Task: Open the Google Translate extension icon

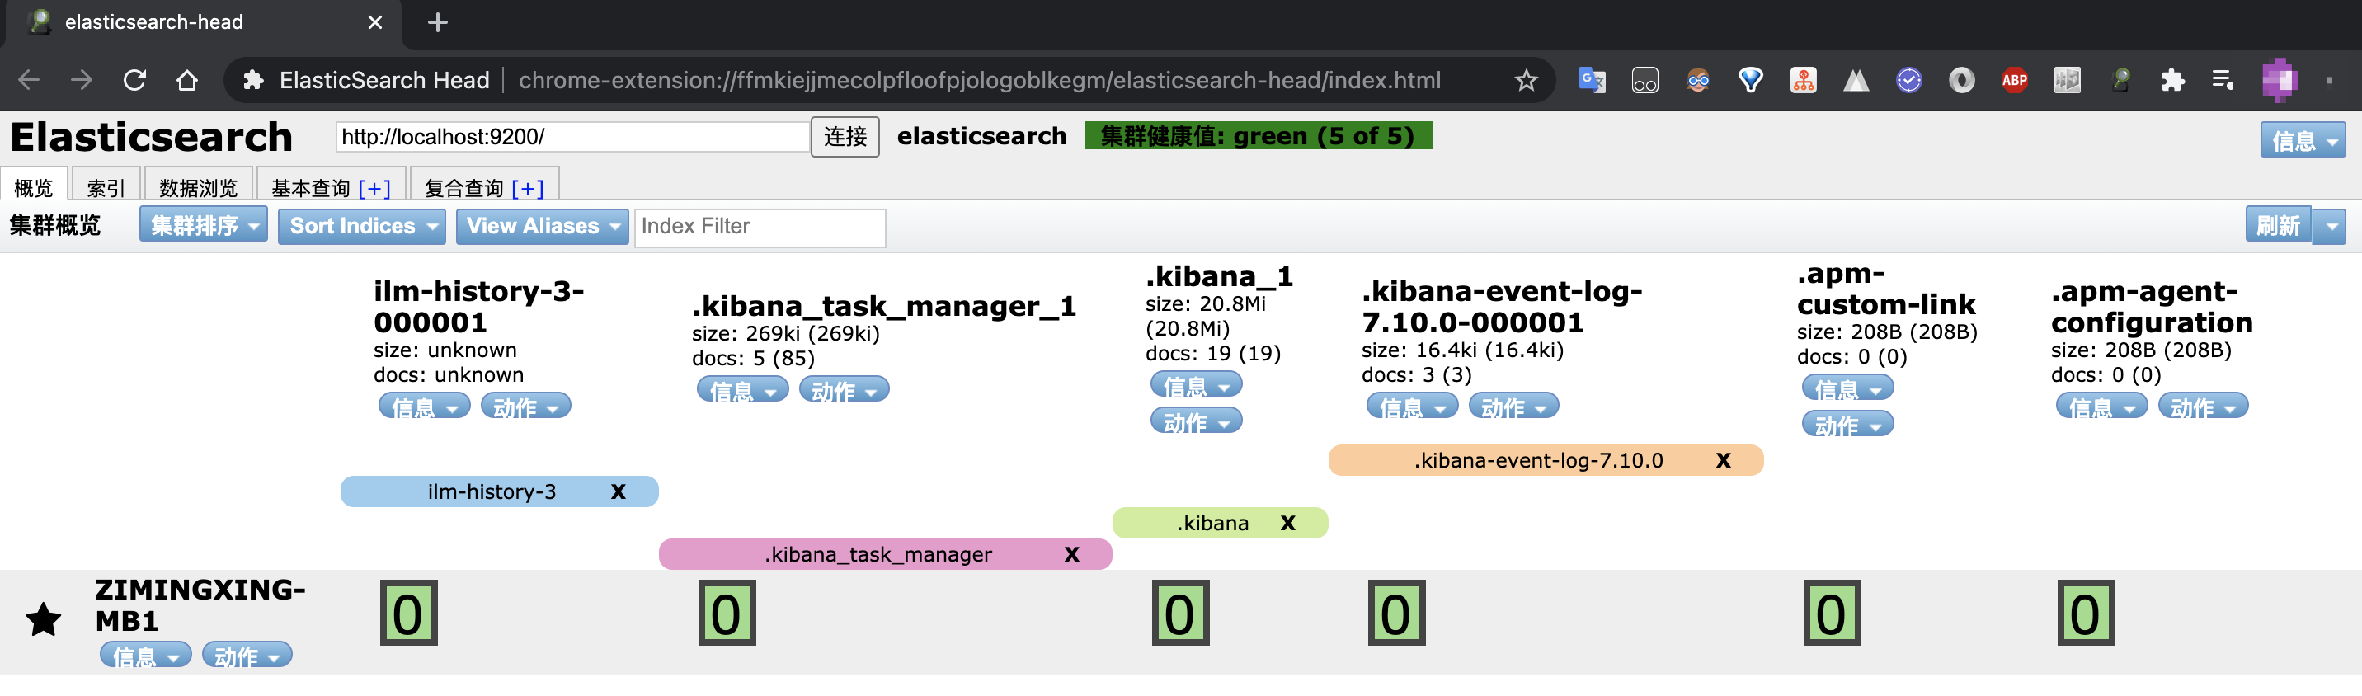Action: 1592,80
